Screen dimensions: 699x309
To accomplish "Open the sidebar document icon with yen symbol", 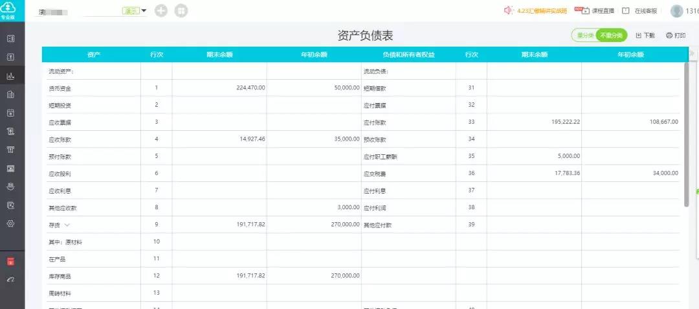I will click(11, 57).
